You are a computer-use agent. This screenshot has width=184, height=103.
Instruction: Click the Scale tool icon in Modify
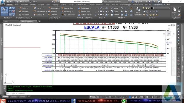(122, 15)
